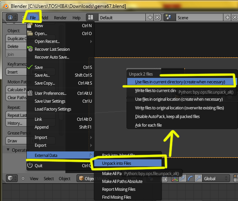Choose Write files to original location
The width and height of the screenshot is (238, 201).
click(182, 108)
